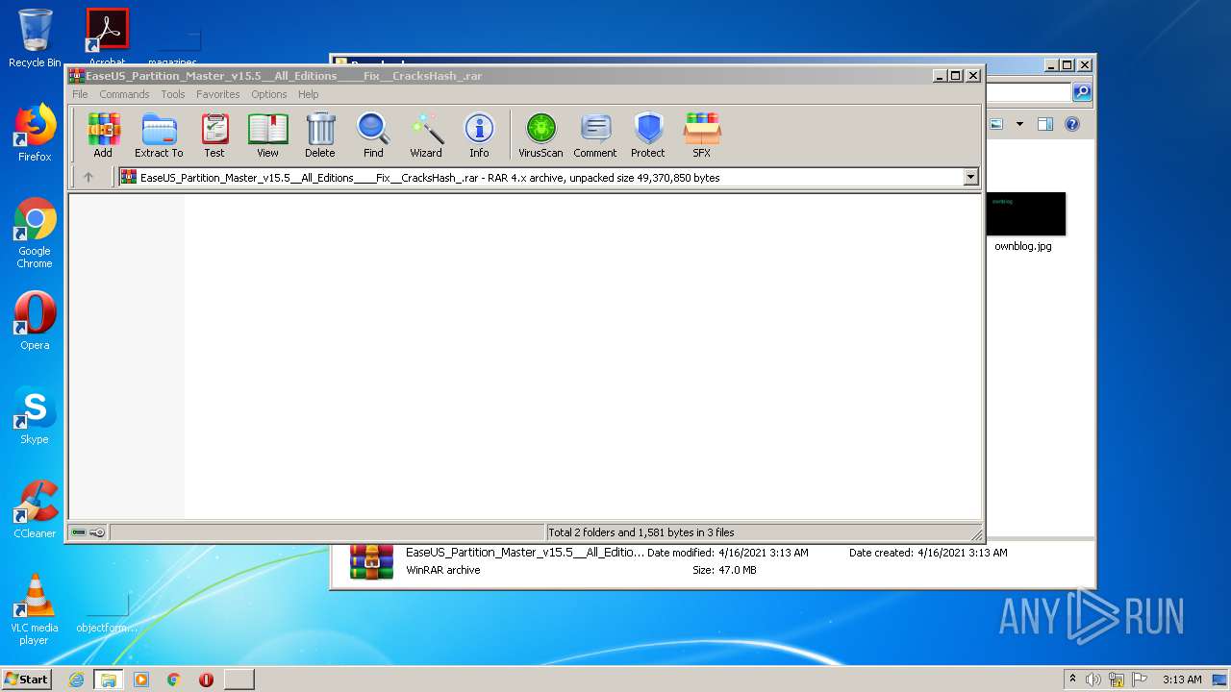Open the File menu
1231x692 pixels.
(80, 94)
